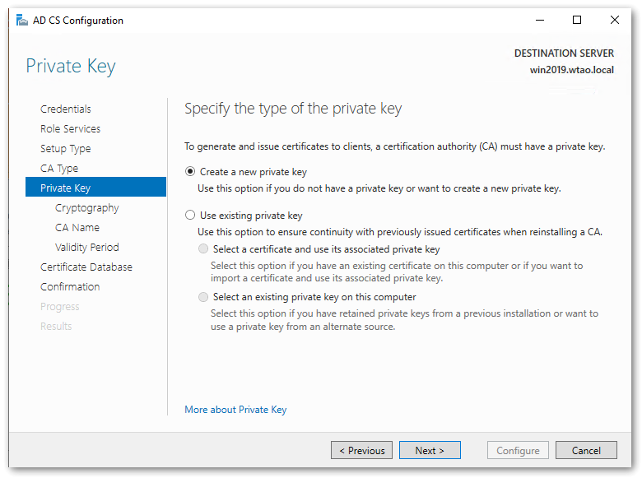Open More about Private Key link
642x478 pixels.
tap(235, 410)
